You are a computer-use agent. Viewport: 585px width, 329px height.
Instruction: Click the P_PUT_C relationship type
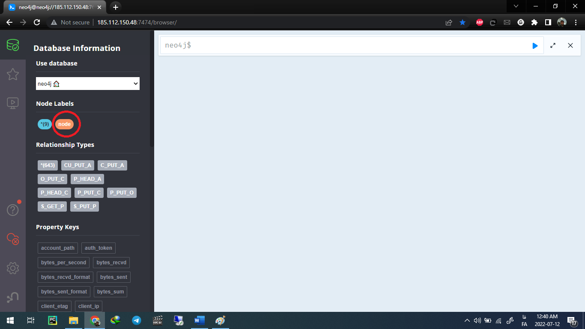(x=89, y=193)
